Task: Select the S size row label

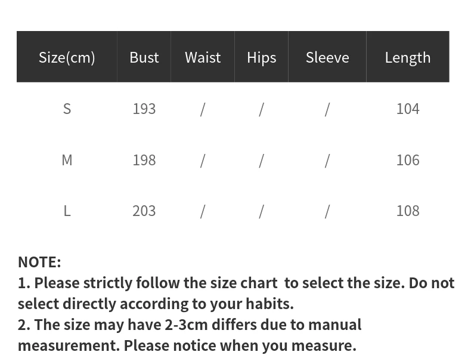Action: pyautogui.click(x=67, y=109)
